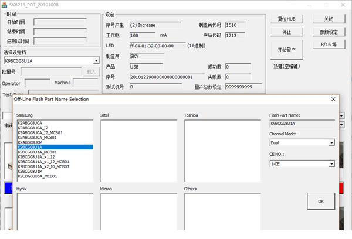
Task: Click the 结束时间 field
Action: coord(60,32)
